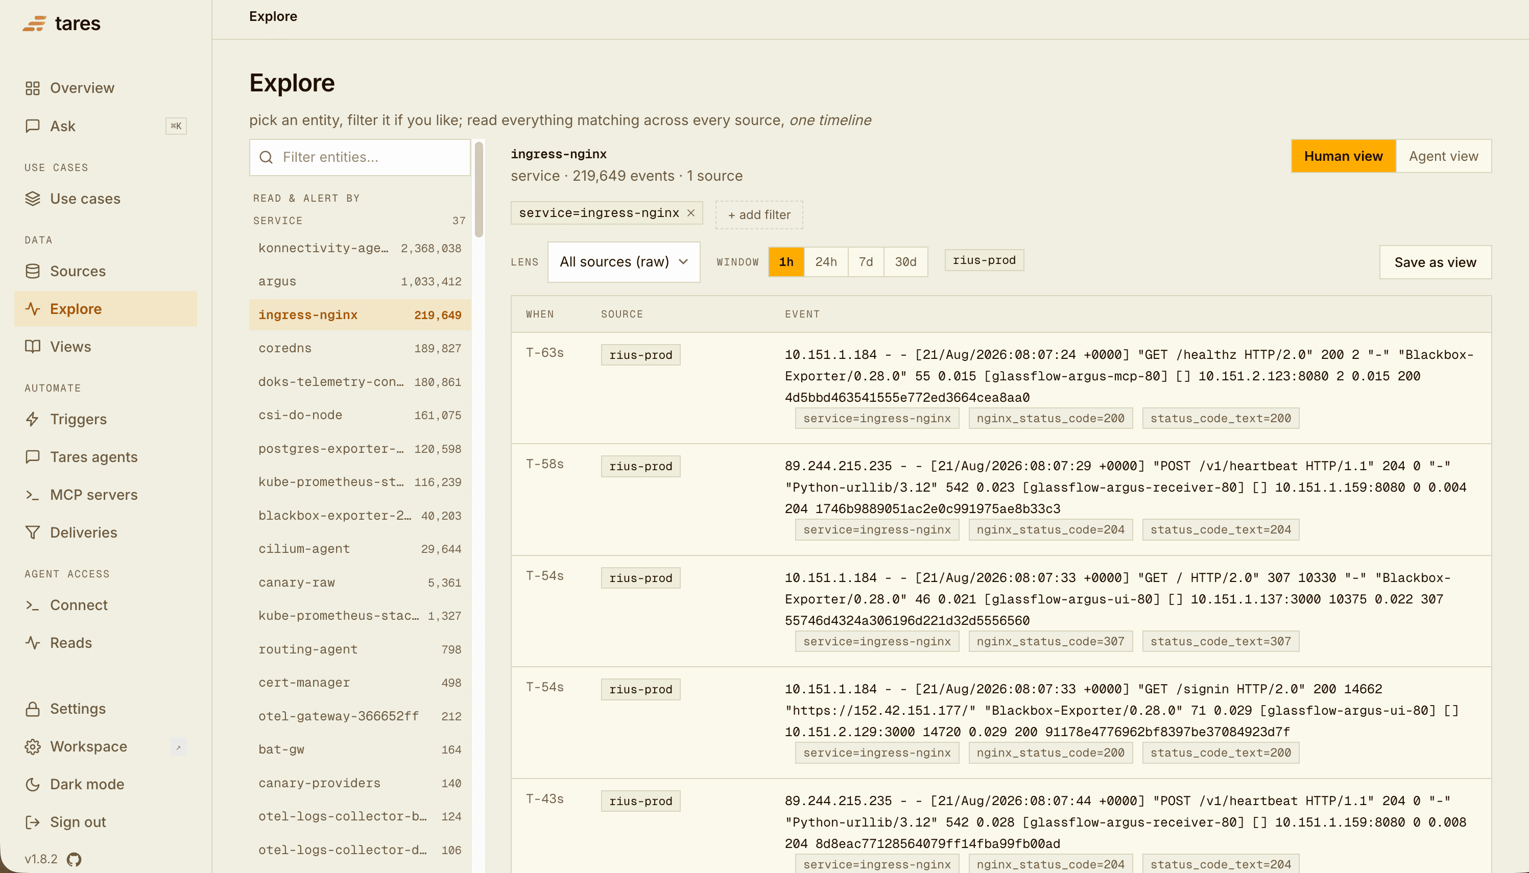Click the ⌘K shortcut badge next to Ask

176,126
